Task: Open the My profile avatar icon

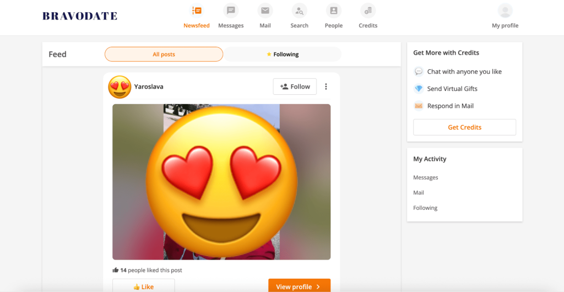Action: click(505, 11)
